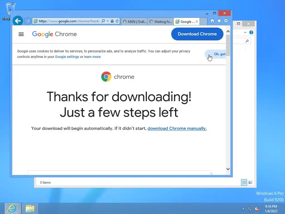The height and width of the screenshot is (214, 285).
Task: Click the Internet Explorer back arrow button
Action: [x=18, y=21]
